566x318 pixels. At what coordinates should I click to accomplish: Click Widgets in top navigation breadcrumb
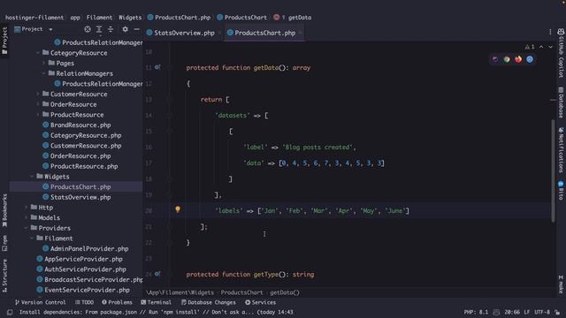click(x=130, y=18)
